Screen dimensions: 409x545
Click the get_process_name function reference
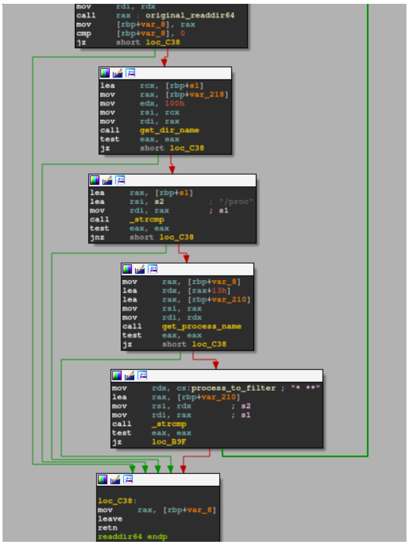tap(201, 326)
